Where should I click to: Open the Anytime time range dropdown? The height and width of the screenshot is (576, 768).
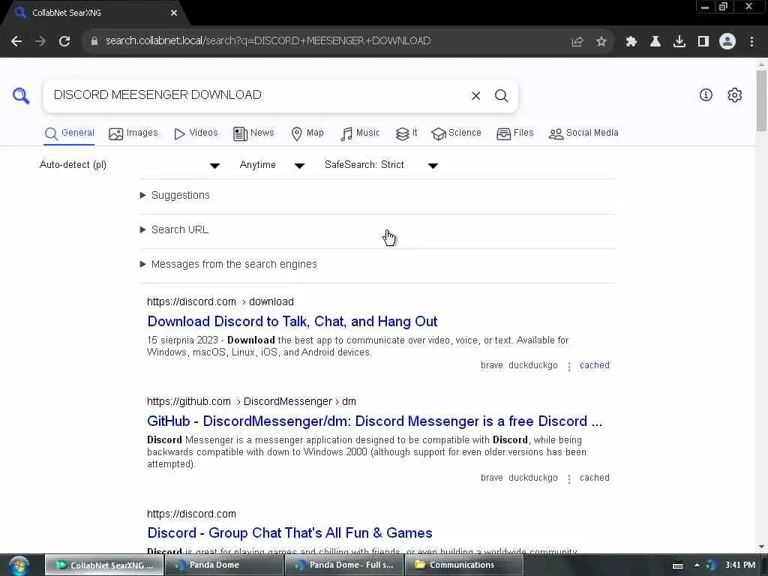click(x=271, y=165)
